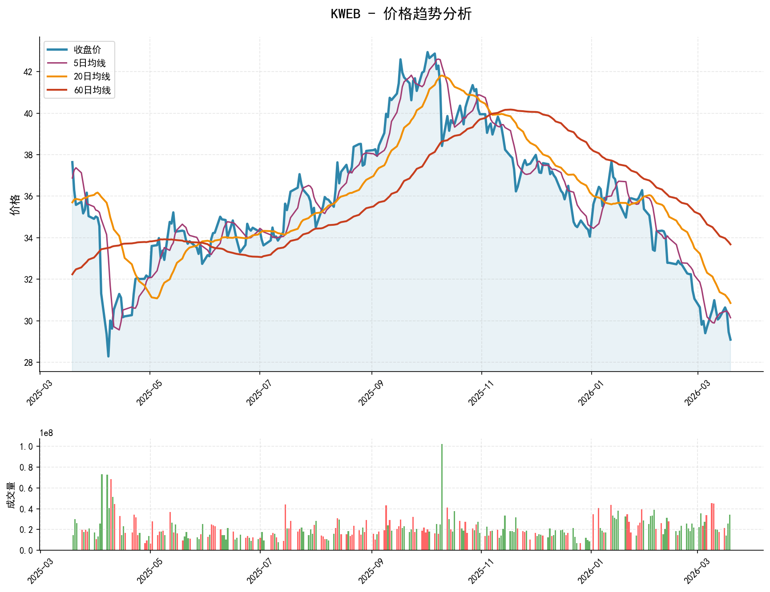This screenshot has width=770, height=592.
Task: Select the 20日均线 orange line sample
Action: pos(58,76)
